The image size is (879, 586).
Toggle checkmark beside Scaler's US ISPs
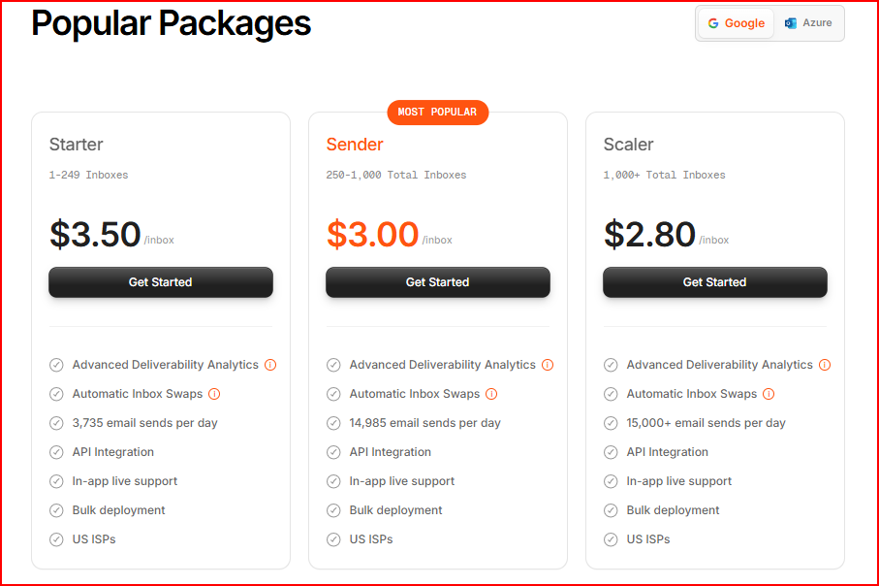point(611,539)
